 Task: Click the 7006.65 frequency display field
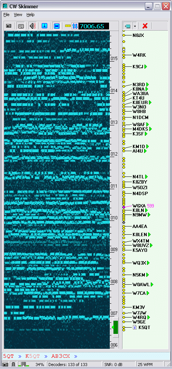pos(94,26)
